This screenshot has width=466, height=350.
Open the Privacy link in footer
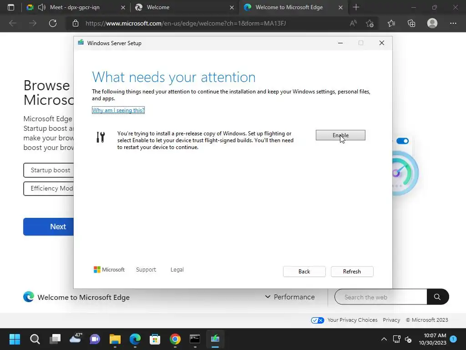click(391, 320)
